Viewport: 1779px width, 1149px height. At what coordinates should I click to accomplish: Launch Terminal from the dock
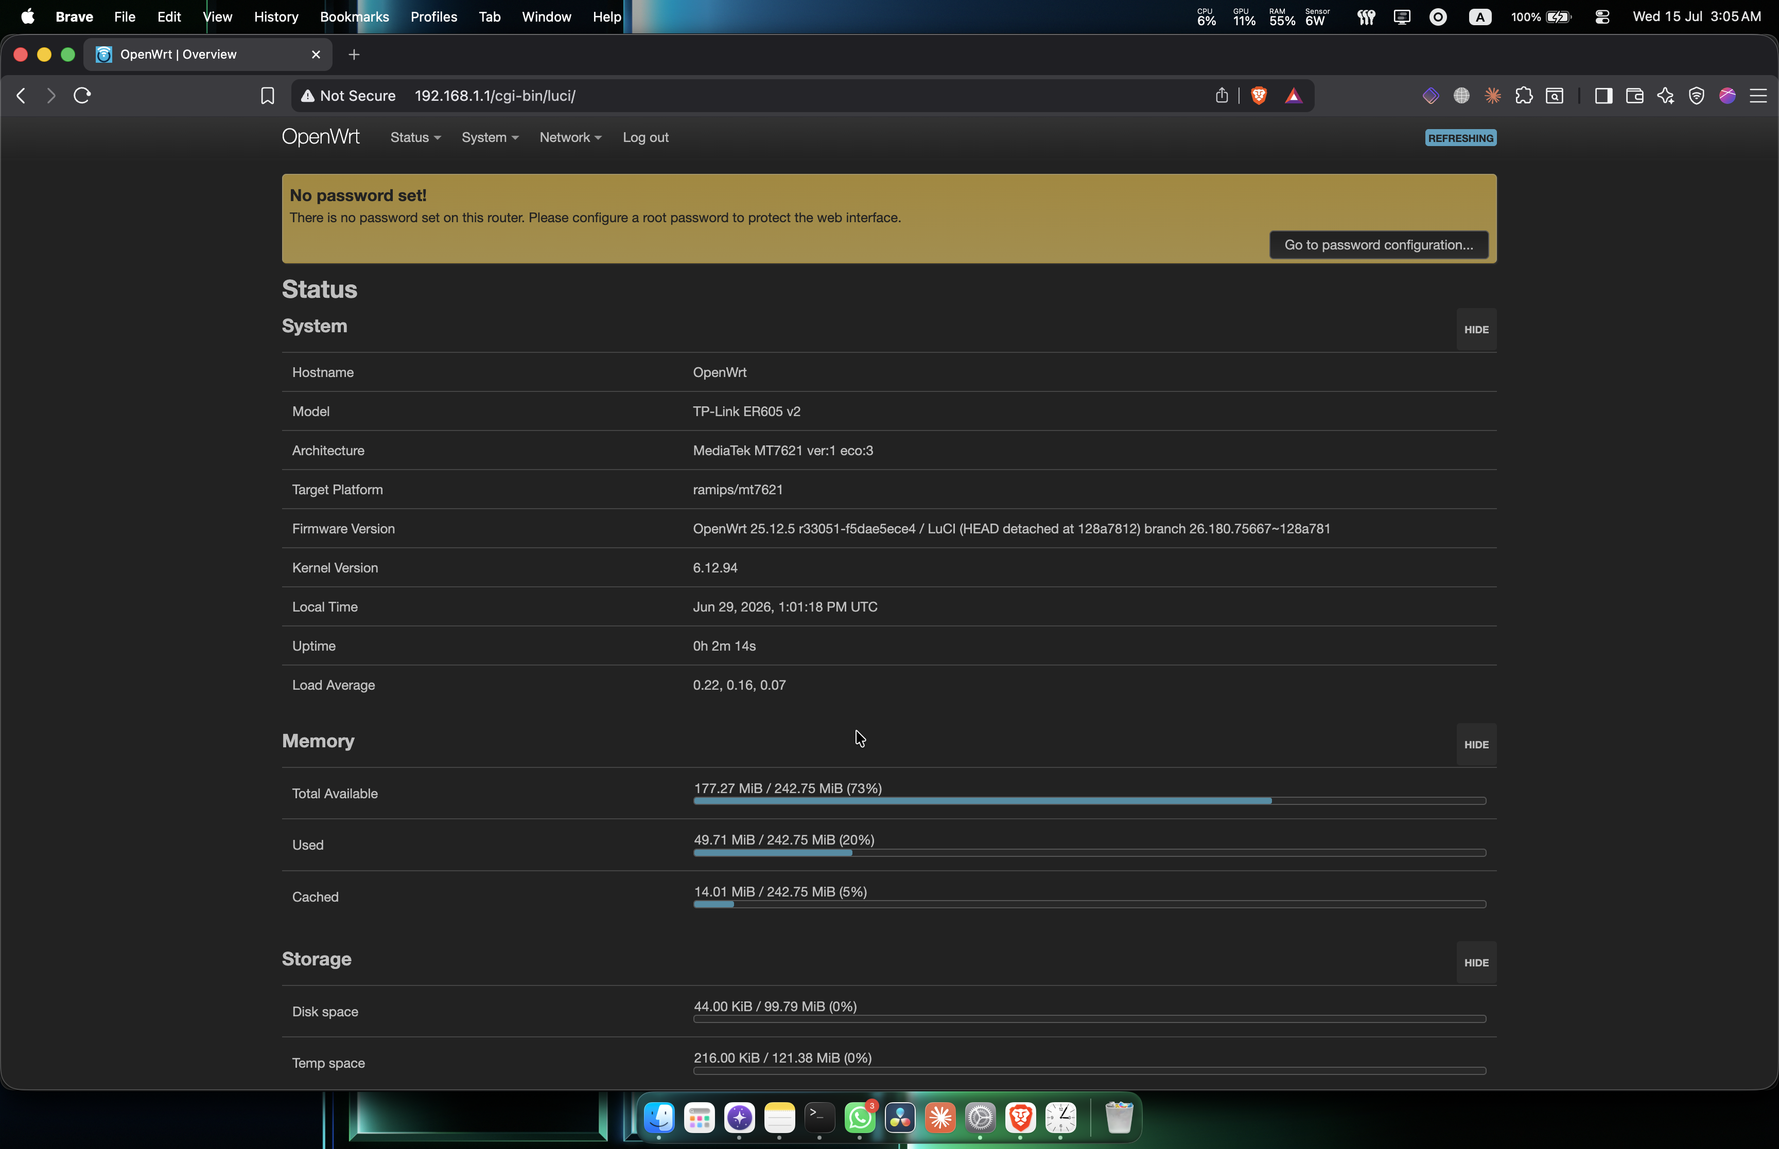tap(819, 1118)
